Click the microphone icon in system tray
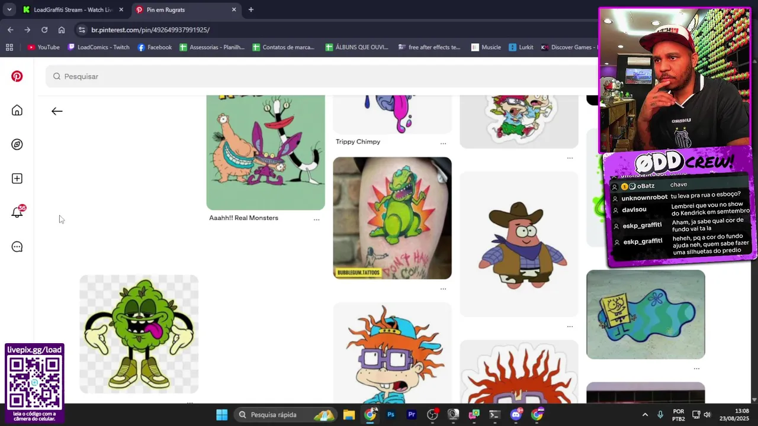 click(x=660, y=415)
